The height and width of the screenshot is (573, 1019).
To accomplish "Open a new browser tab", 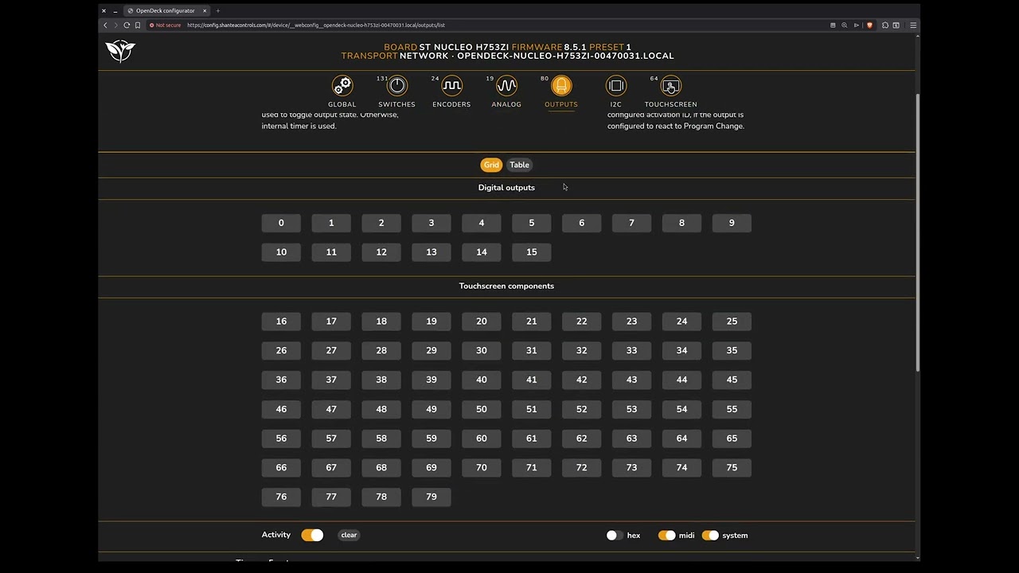I will click(218, 11).
